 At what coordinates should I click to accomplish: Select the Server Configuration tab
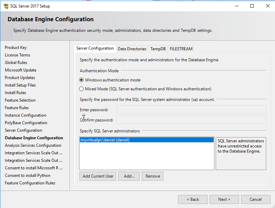click(95, 48)
